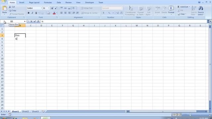The height and width of the screenshot is (119, 212).
Task: Open Conditional Formatting menu
Action: coord(130,11)
